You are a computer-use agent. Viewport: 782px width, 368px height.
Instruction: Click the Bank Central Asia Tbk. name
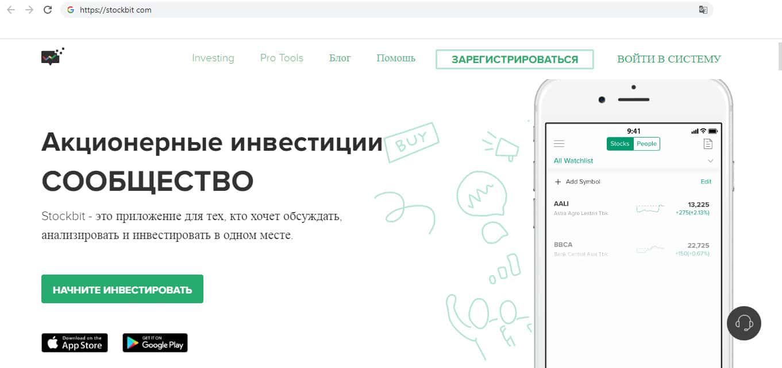(581, 254)
